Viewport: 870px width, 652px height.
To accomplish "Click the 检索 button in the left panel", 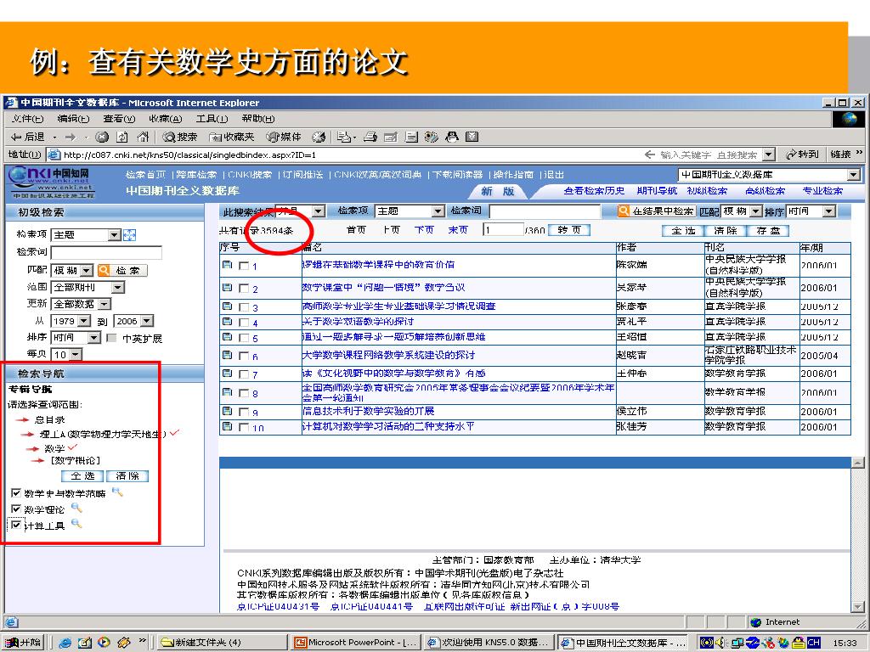I will click(122, 271).
